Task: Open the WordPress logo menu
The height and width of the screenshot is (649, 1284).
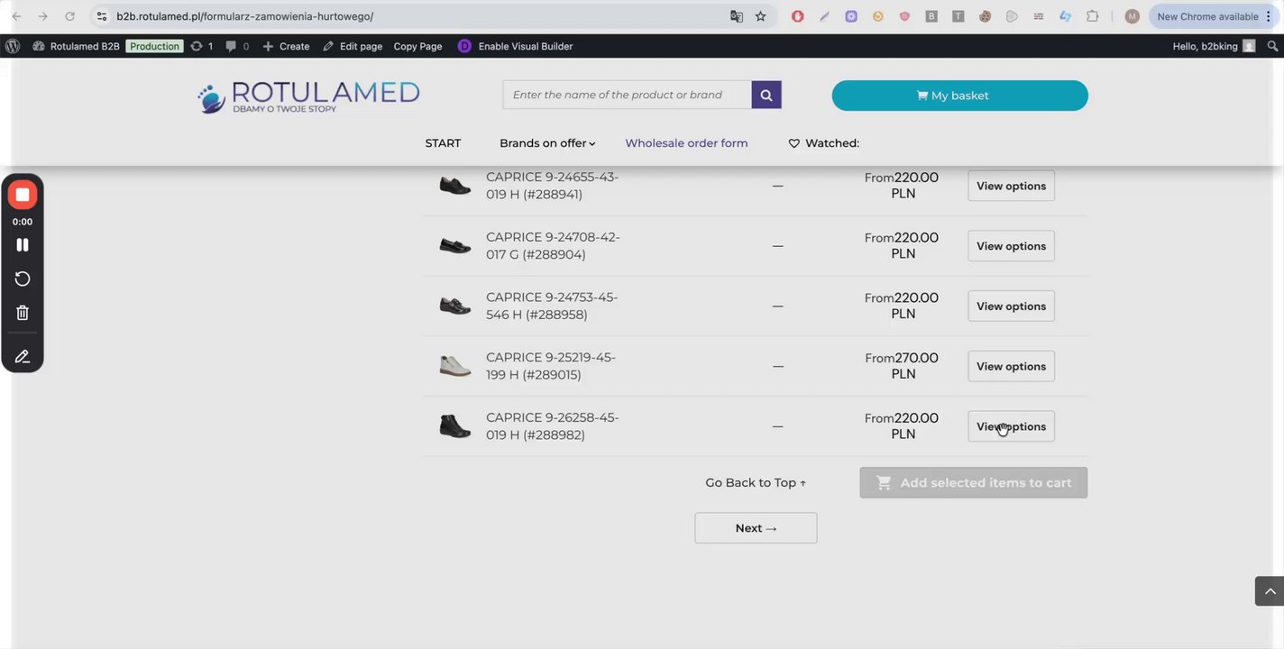Action: tap(13, 46)
